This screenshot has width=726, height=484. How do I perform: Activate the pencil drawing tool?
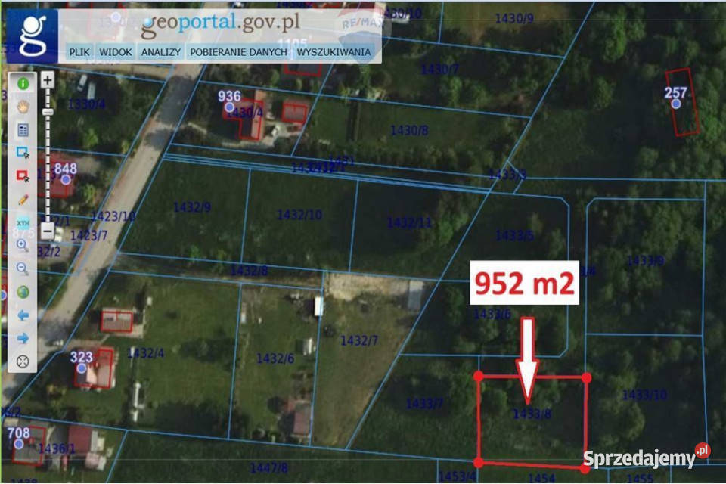pyautogui.click(x=23, y=199)
